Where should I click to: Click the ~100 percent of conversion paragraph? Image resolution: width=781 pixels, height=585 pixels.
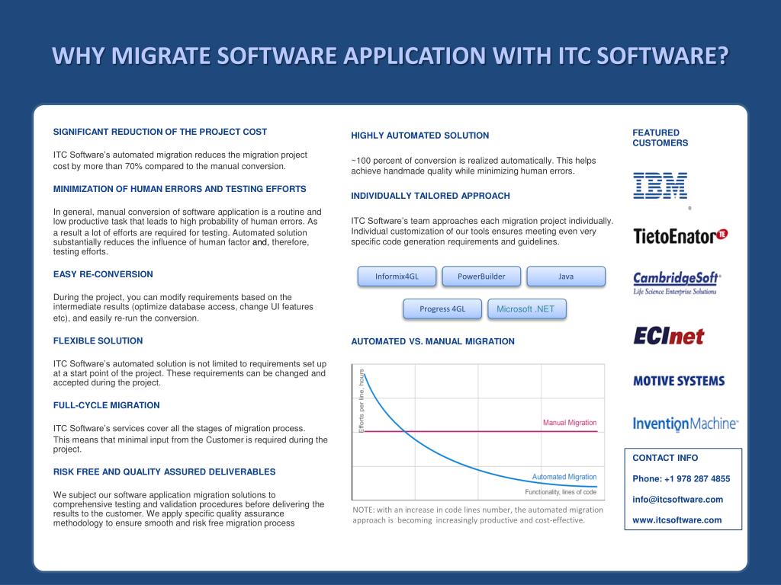click(x=473, y=165)
